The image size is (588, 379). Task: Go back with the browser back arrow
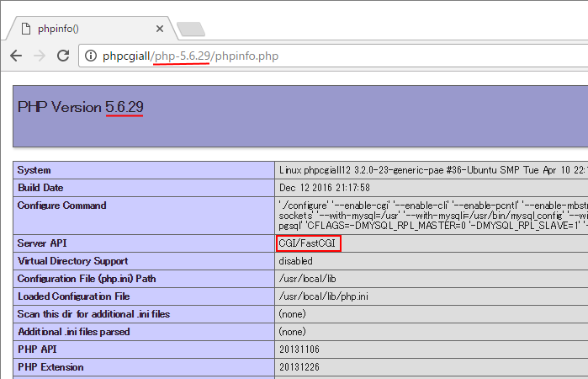16,56
